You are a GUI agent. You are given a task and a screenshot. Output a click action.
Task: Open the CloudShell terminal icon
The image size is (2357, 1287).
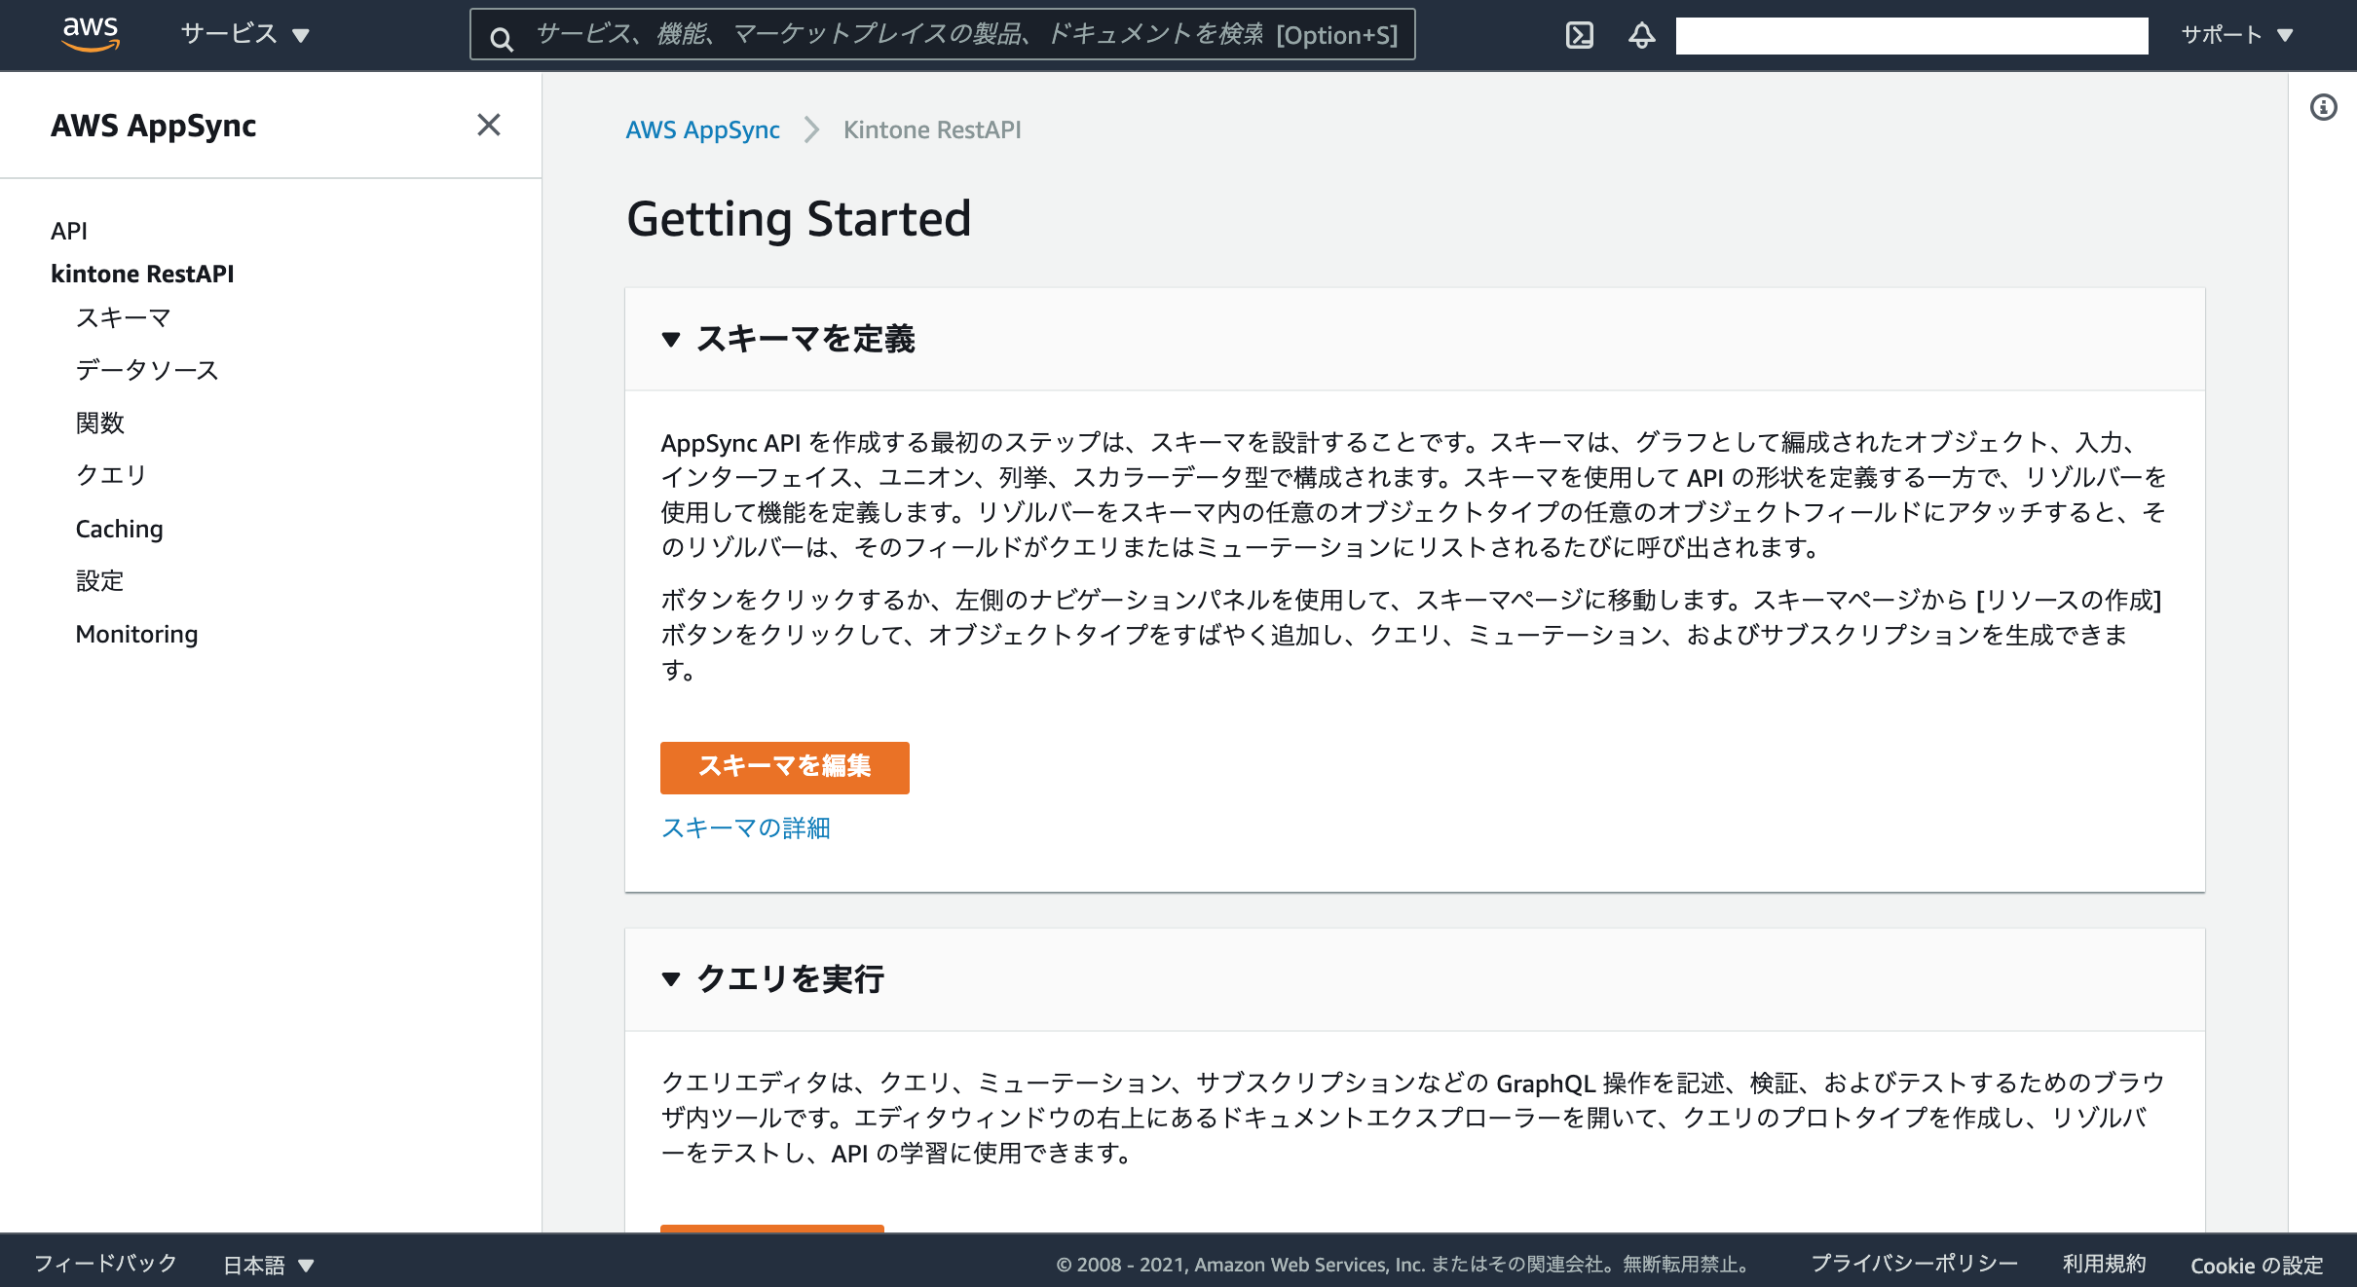pos(1579,35)
